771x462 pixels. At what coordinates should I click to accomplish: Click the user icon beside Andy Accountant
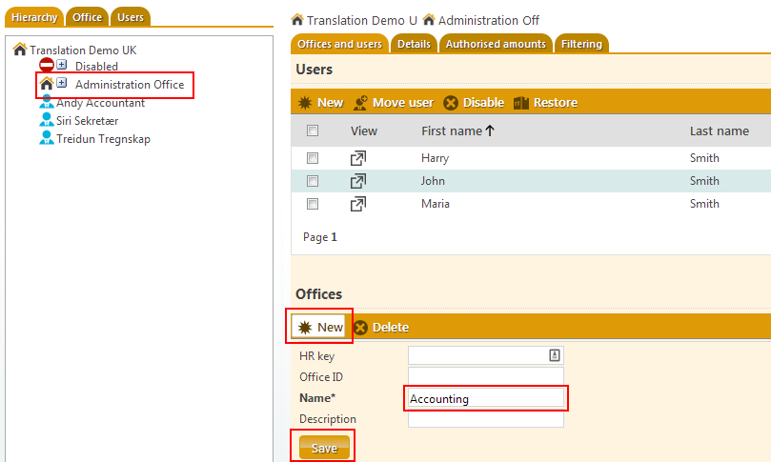[x=46, y=102]
